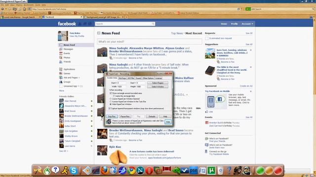Image resolution: width=316 pixels, height=177 pixels.
Task: Open Netscape Navigator dock icon
Action: (x=140, y=171)
